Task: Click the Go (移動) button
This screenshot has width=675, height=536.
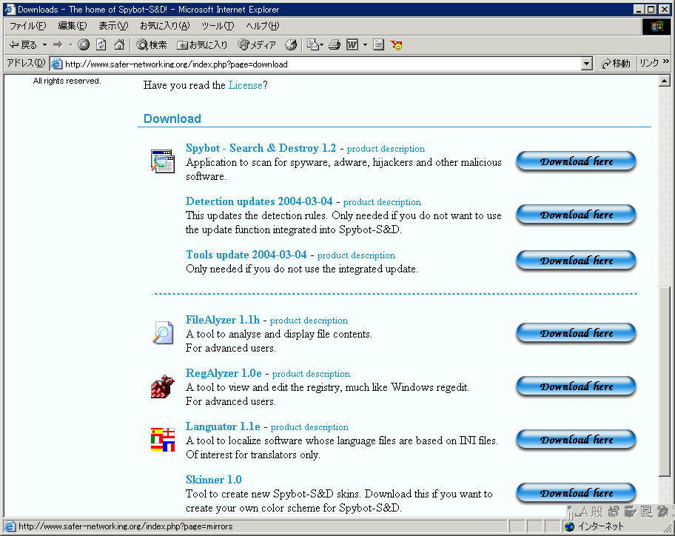Action: point(616,64)
